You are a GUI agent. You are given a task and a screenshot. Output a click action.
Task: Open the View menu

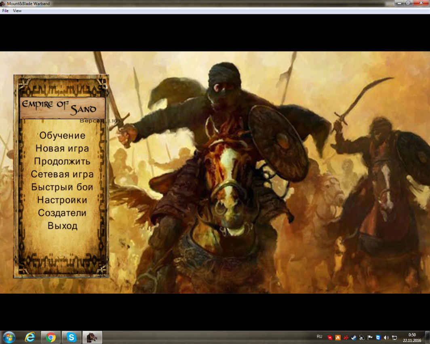[17, 11]
